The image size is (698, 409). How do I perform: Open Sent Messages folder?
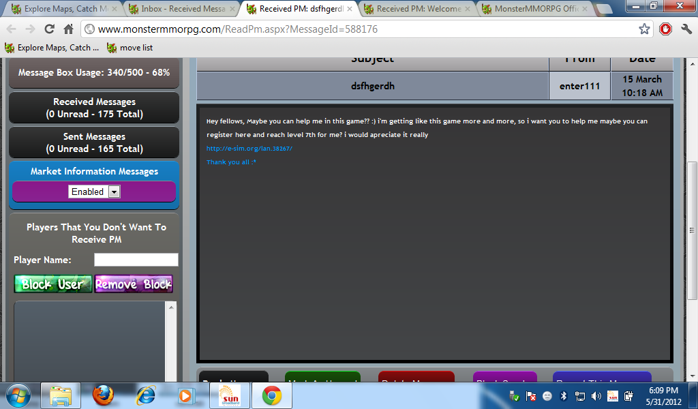tap(94, 142)
